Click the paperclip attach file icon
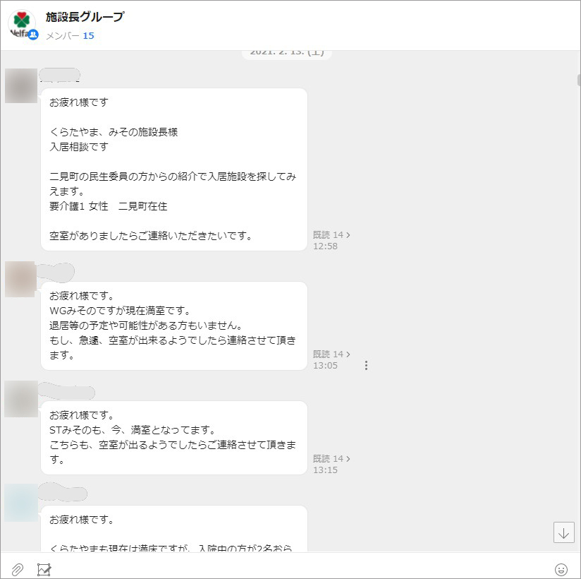This screenshot has width=581, height=579. click(17, 569)
